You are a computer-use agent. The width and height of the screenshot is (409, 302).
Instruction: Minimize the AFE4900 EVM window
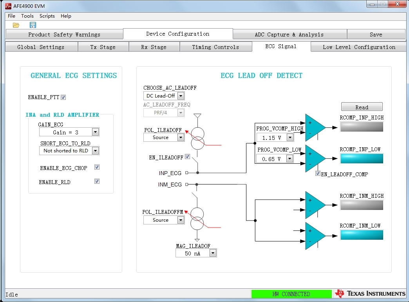pyautogui.click(x=372, y=4)
